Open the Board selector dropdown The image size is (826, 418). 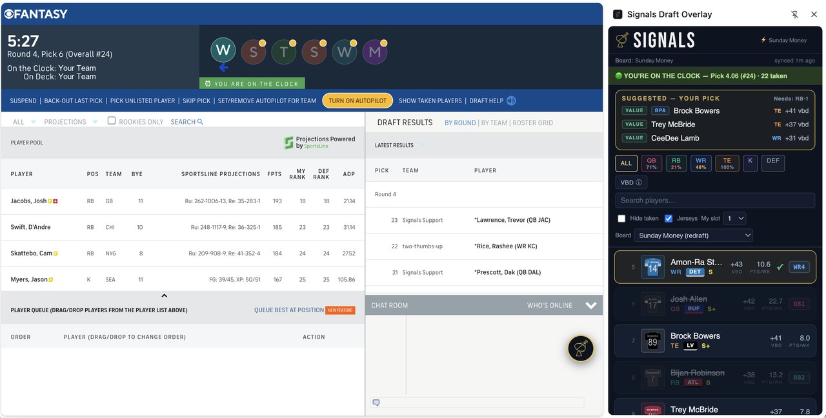pyautogui.click(x=694, y=235)
